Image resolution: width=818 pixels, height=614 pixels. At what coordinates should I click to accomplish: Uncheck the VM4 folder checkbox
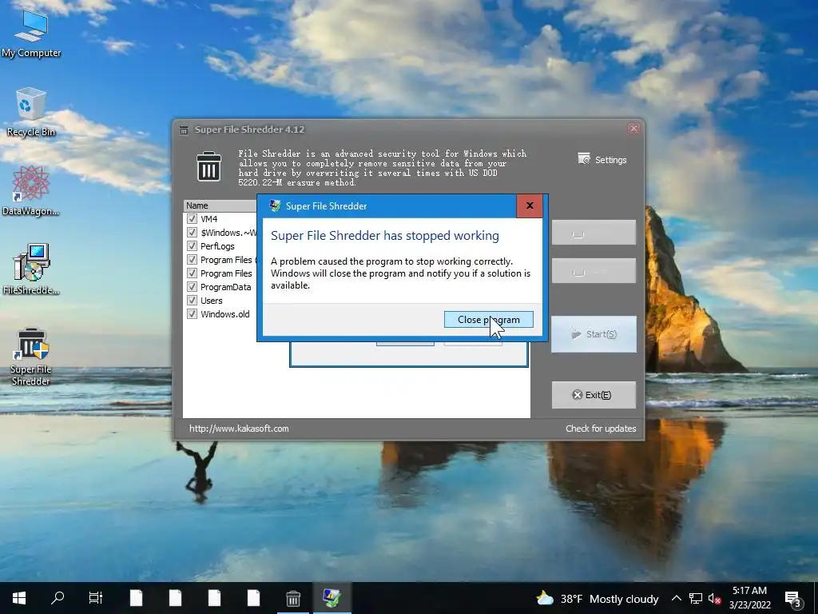click(192, 219)
